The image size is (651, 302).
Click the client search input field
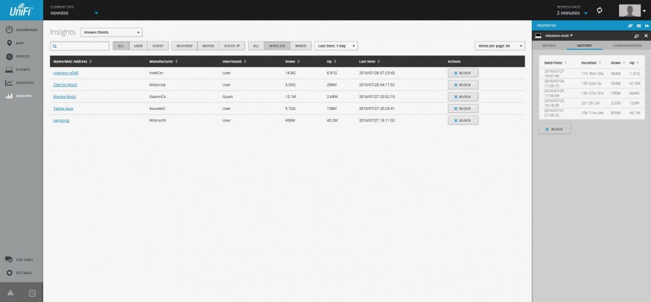[x=79, y=46]
